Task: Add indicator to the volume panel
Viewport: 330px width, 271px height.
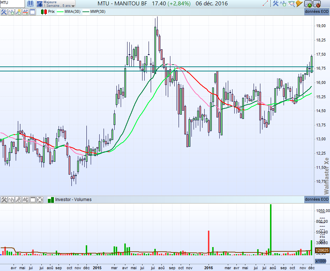Action: click(x=11, y=200)
